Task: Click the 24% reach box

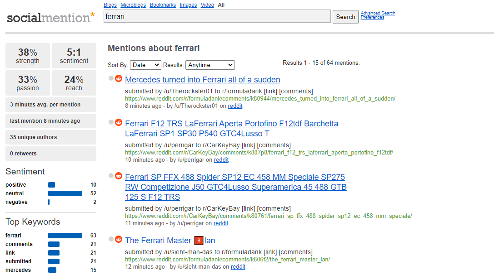Action: 74,83
